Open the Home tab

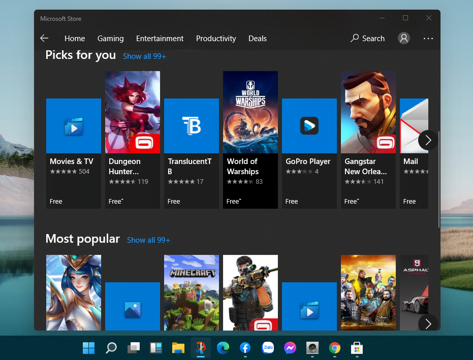click(75, 39)
